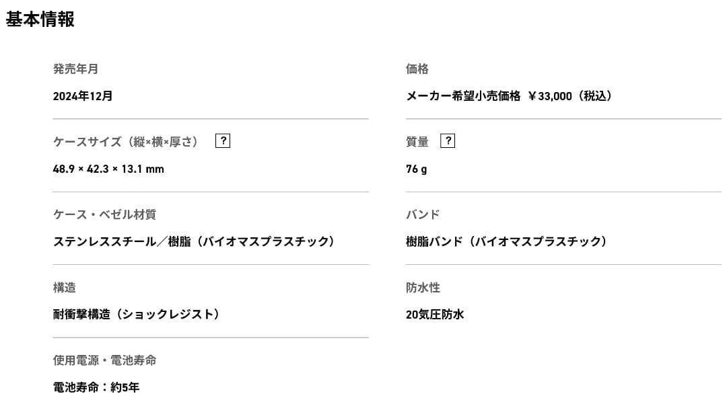Select the ケースサイズ（縦×横×厚さ）label
The width and height of the screenshot is (727, 404).
pos(128,141)
